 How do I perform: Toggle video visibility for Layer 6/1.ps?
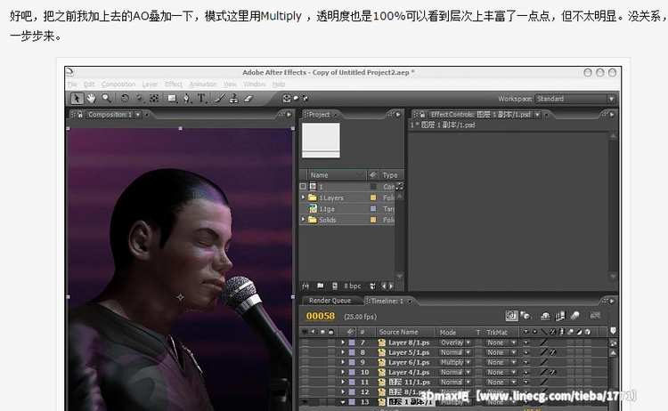(305, 362)
